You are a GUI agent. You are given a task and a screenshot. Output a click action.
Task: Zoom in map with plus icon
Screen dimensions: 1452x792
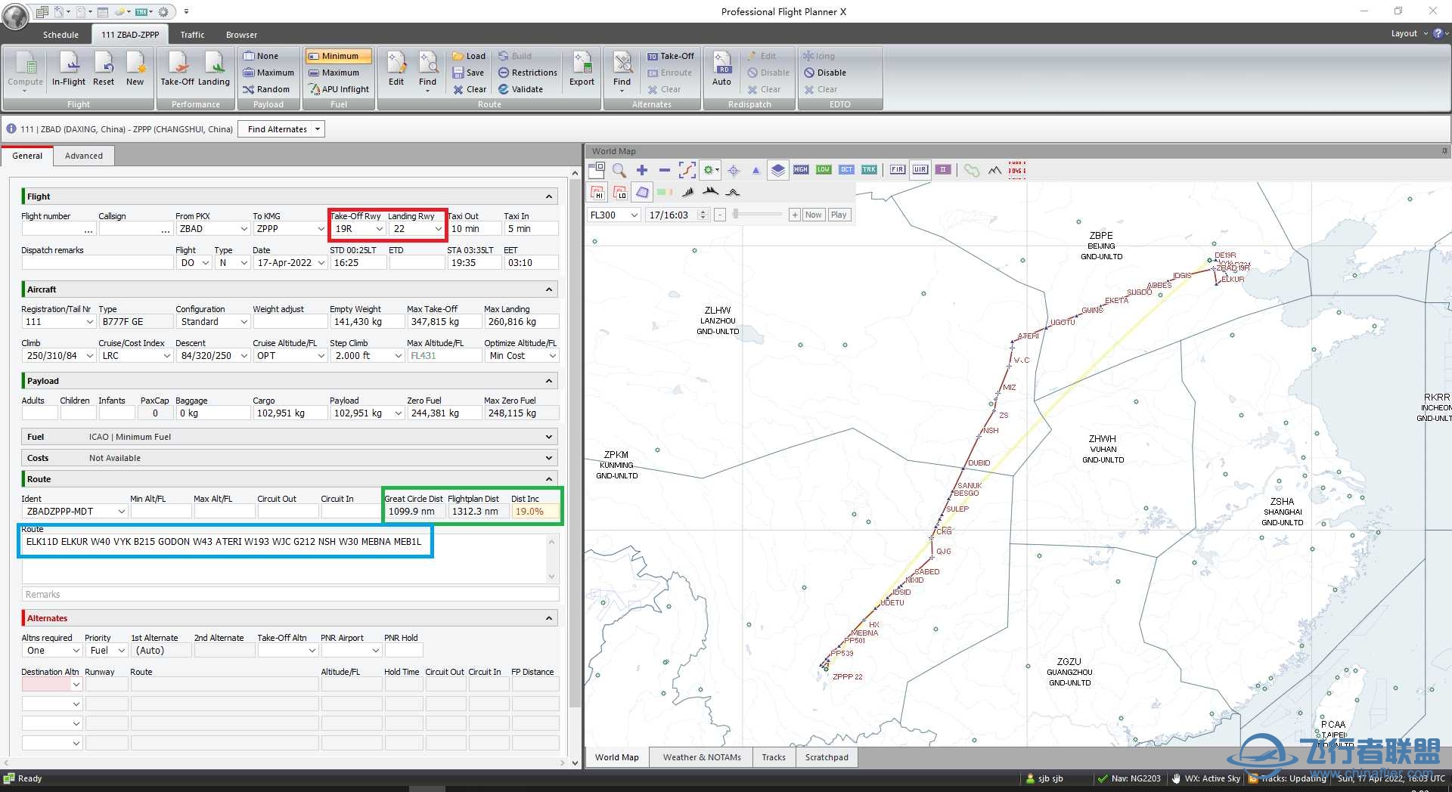642,170
